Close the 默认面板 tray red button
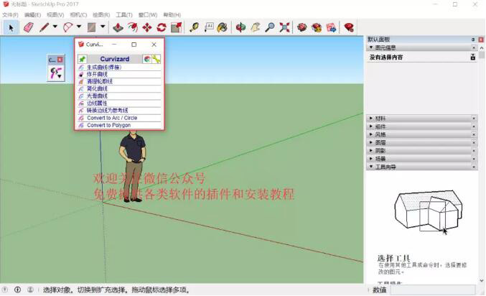The image size is (486, 296). [x=481, y=40]
